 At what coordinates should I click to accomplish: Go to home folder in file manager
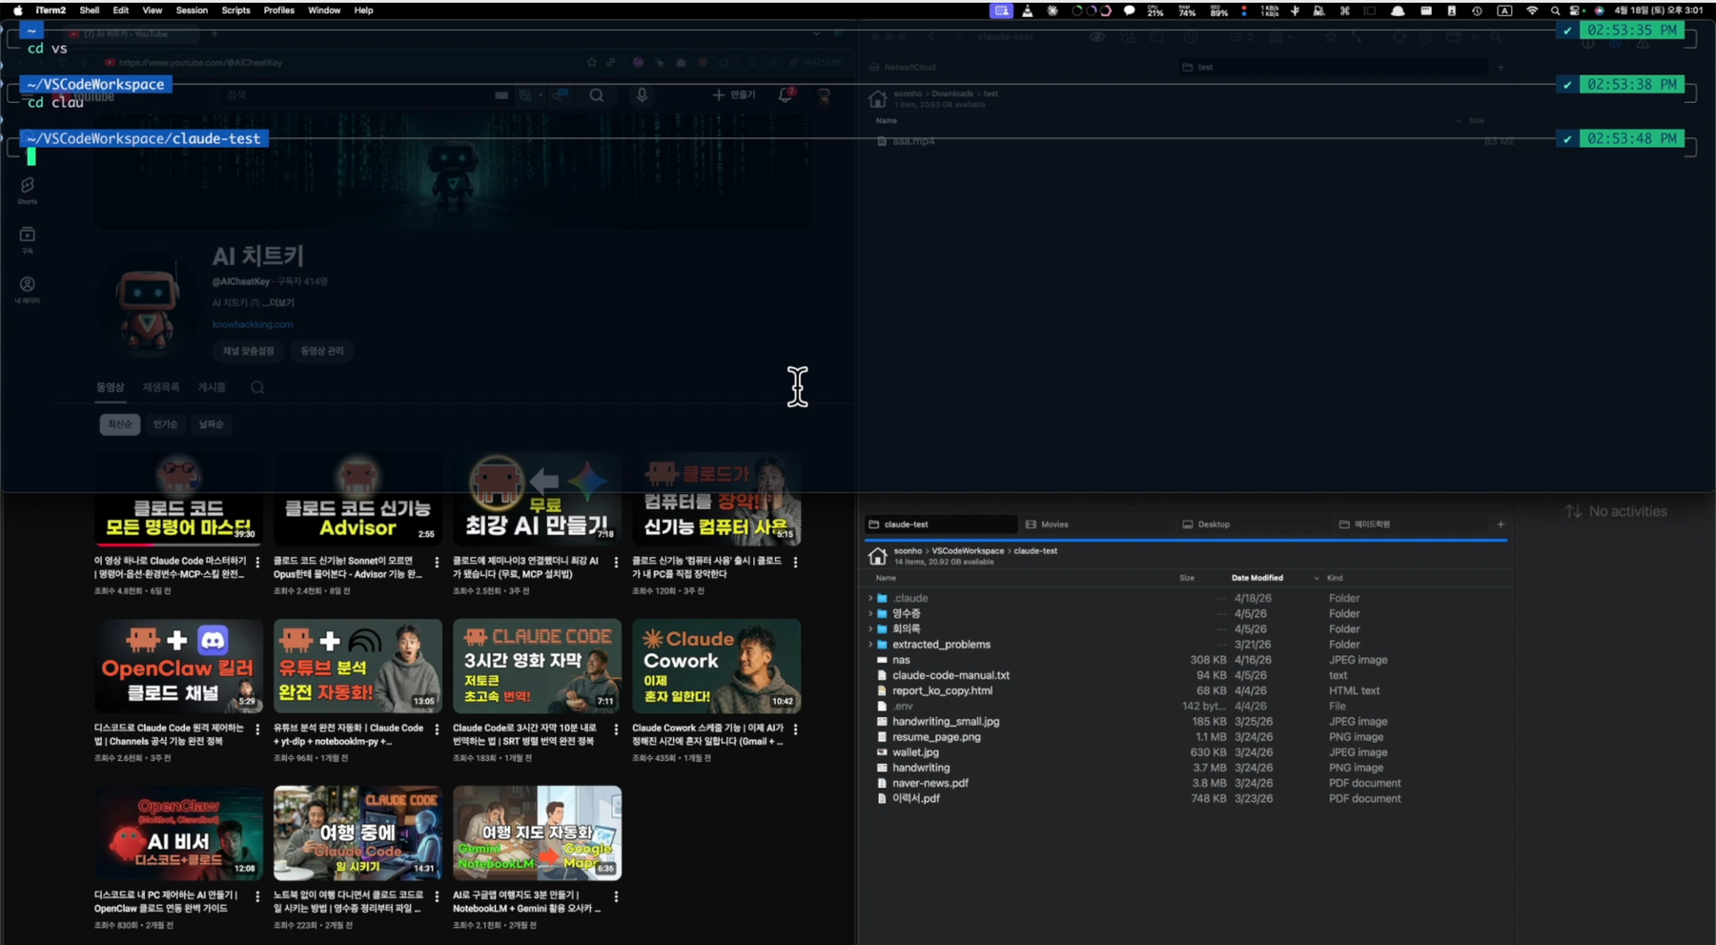tap(877, 556)
